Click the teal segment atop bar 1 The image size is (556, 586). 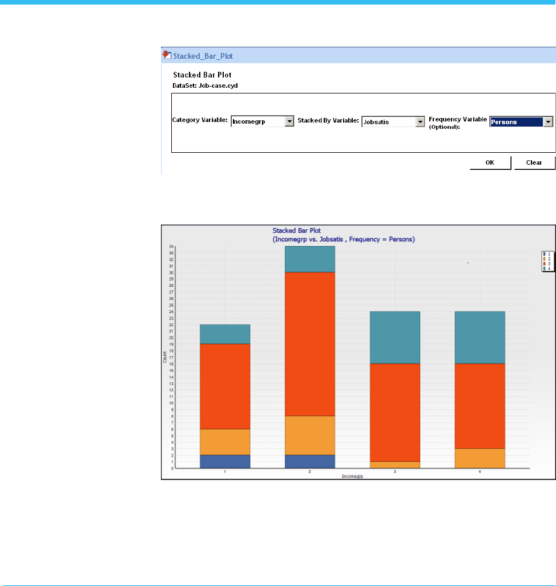225,334
